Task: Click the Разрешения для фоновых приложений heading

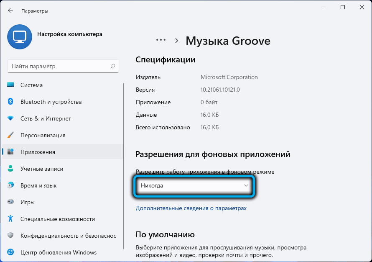Action: click(x=213, y=154)
